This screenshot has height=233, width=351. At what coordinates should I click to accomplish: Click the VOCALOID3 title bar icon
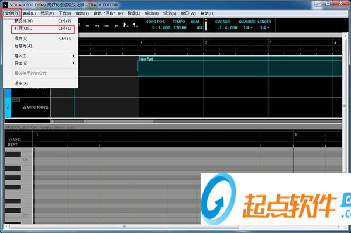[5, 4]
